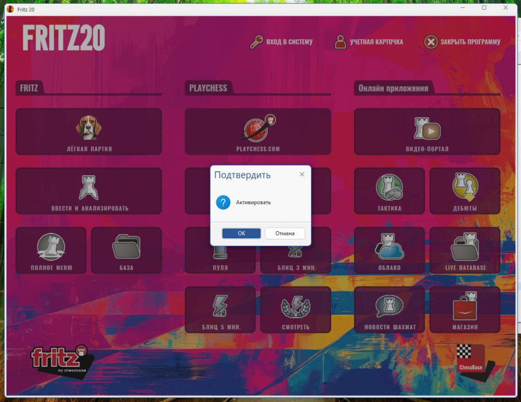Start a Пуля bullet game

pos(220,260)
